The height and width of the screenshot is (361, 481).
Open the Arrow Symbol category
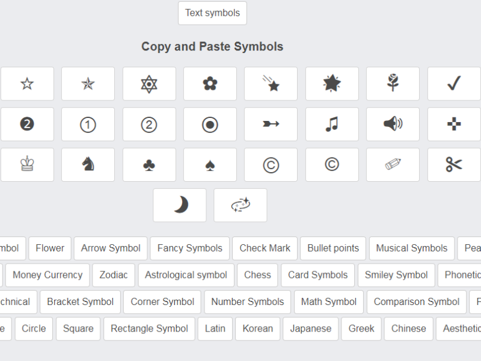111,248
